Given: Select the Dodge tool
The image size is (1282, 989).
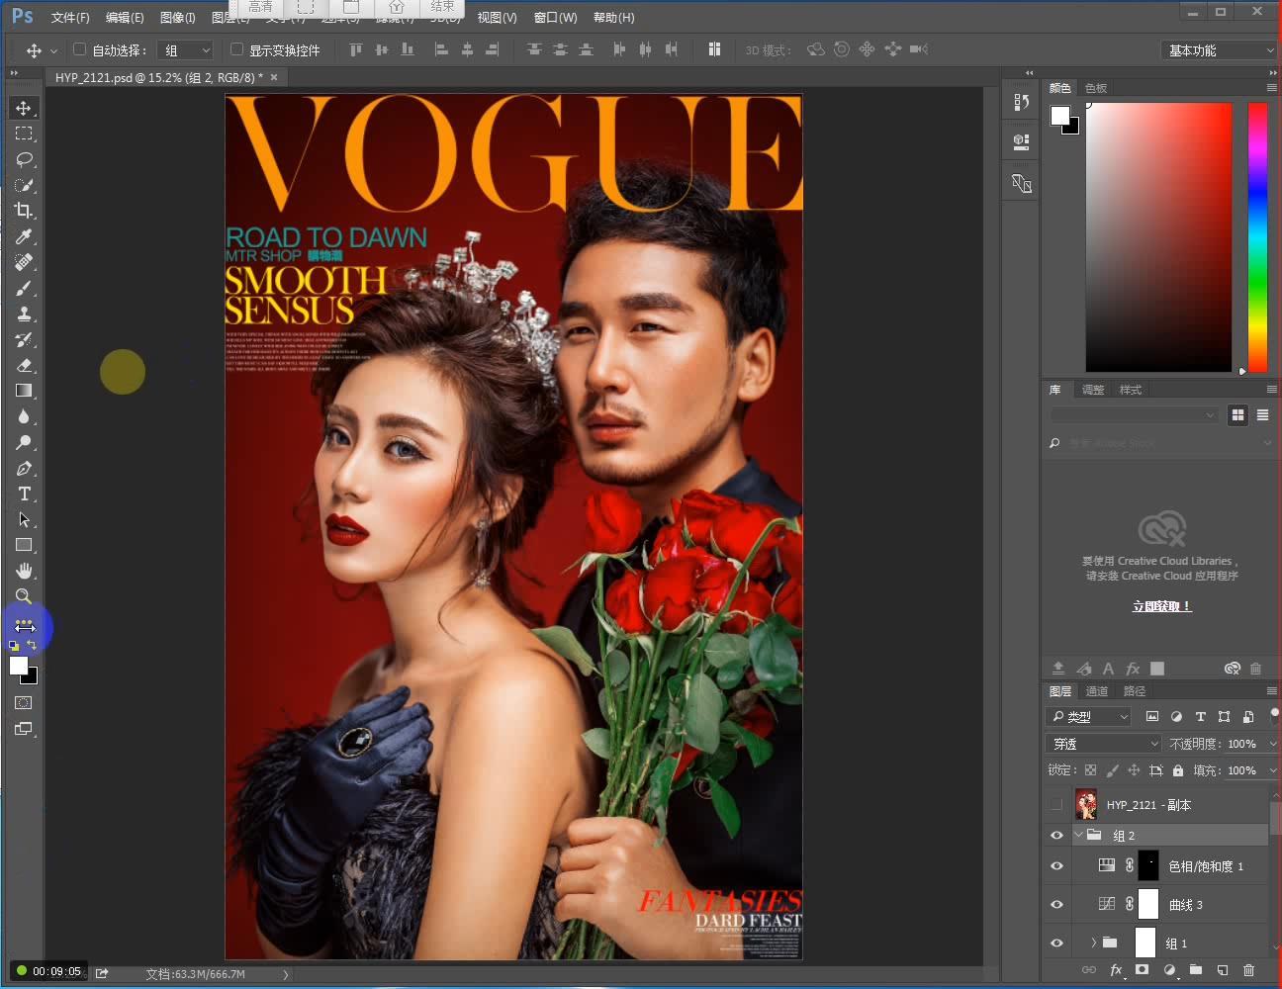Looking at the screenshot, I should (24, 442).
